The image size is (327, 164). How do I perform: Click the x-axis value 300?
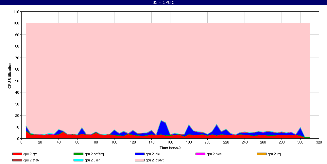(x=300, y=142)
